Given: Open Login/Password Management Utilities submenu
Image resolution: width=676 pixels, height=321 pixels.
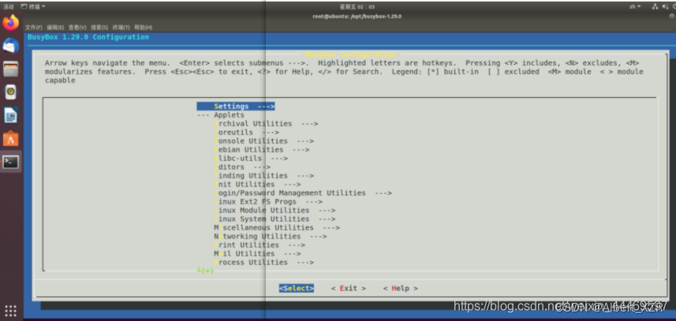Looking at the screenshot, I should pyautogui.click(x=303, y=193).
